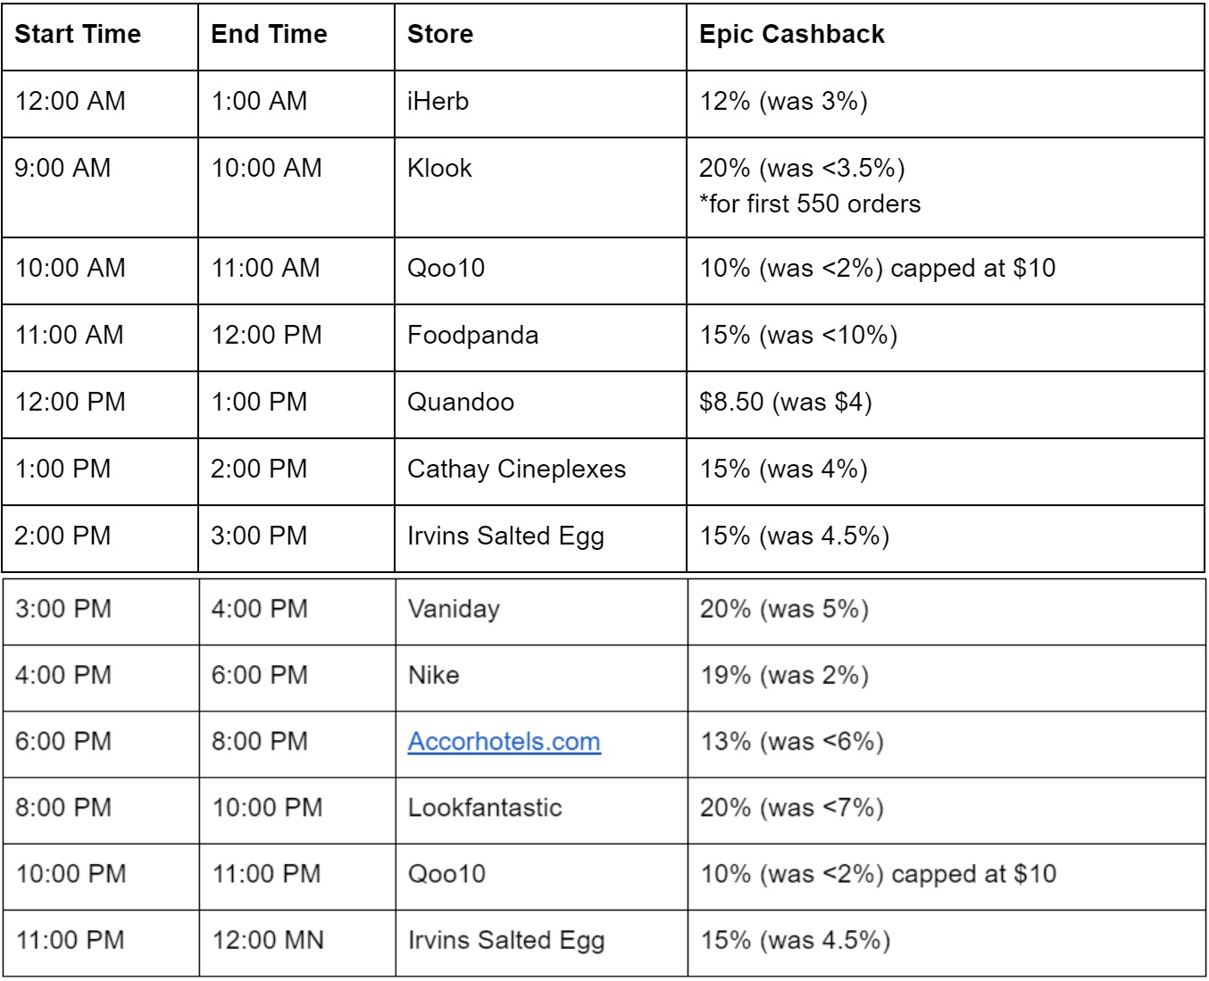
Task: Click the iHerb store cell
Action: 540,103
